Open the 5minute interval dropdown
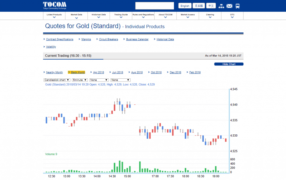This screenshot has width=286, height=180. (x=80, y=80)
